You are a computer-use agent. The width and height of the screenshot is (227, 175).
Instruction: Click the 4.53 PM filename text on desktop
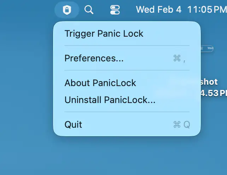tap(213, 93)
